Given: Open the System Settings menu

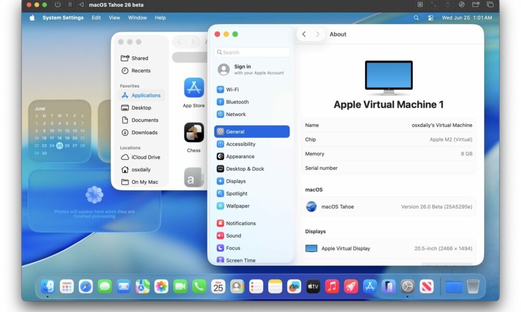Looking at the screenshot, I should pos(63,18).
